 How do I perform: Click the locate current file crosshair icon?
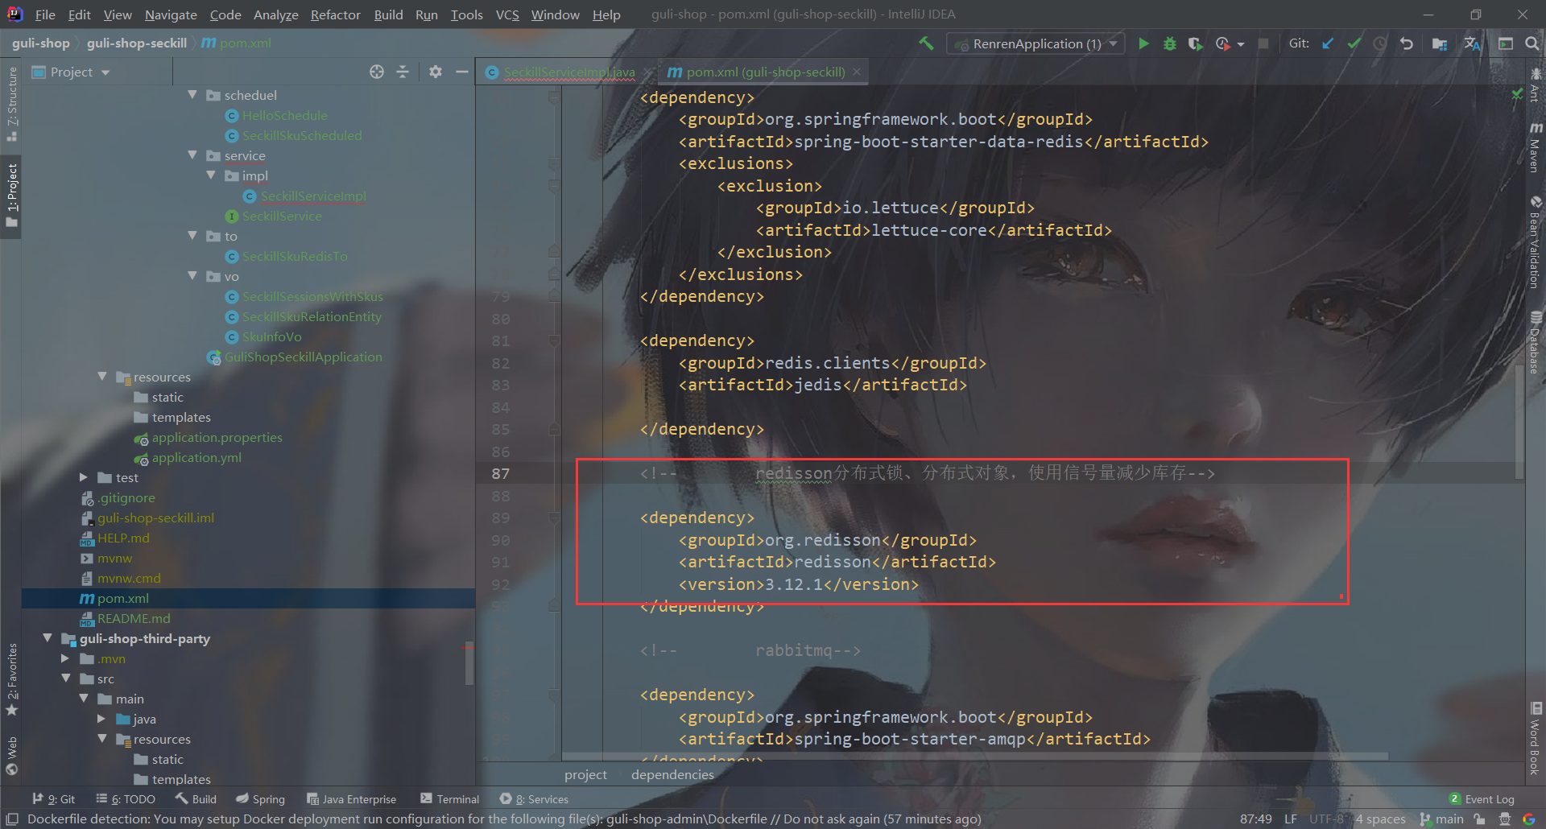point(377,72)
